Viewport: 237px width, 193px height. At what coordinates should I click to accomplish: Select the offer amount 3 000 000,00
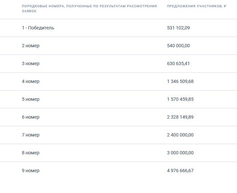pyautogui.click(x=180, y=153)
